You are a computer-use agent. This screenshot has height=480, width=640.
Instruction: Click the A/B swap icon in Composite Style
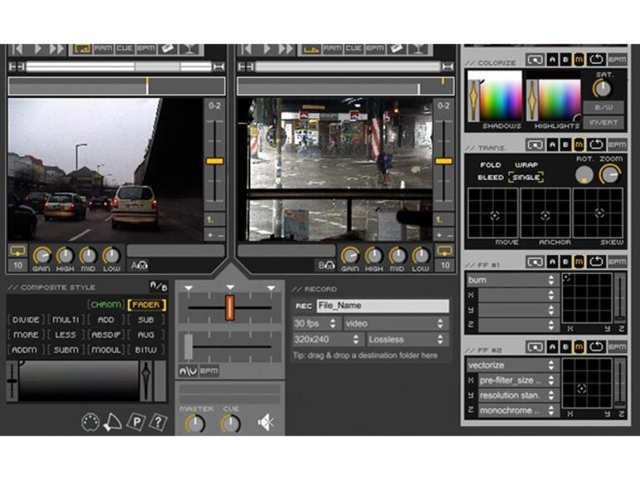click(x=158, y=286)
